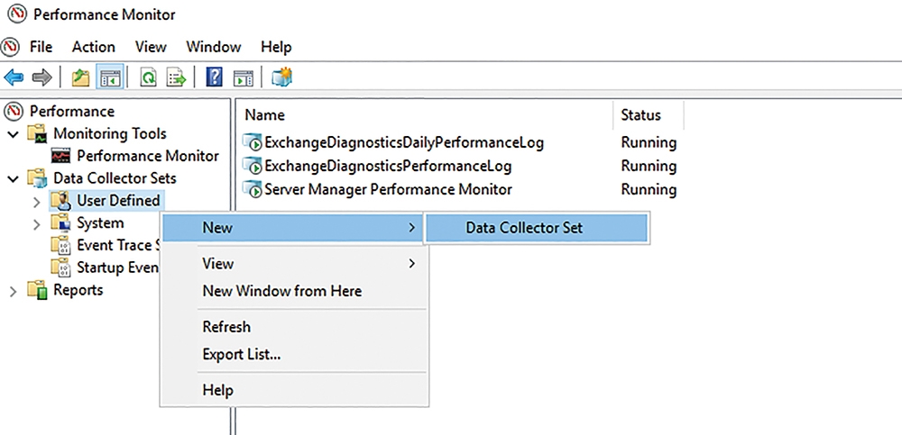Click the User Defined folder icon
The height and width of the screenshot is (435, 902).
[x=60, y=201]
